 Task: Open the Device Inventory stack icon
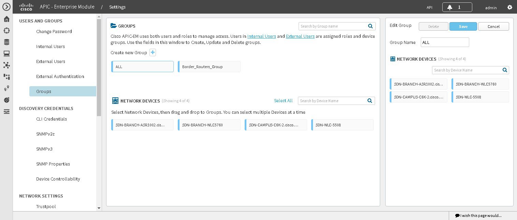click(x=6, y=42)
